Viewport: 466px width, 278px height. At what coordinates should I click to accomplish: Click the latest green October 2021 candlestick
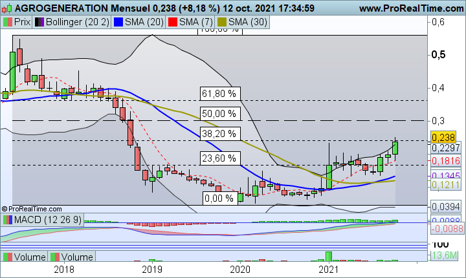(x=395, y=148)
